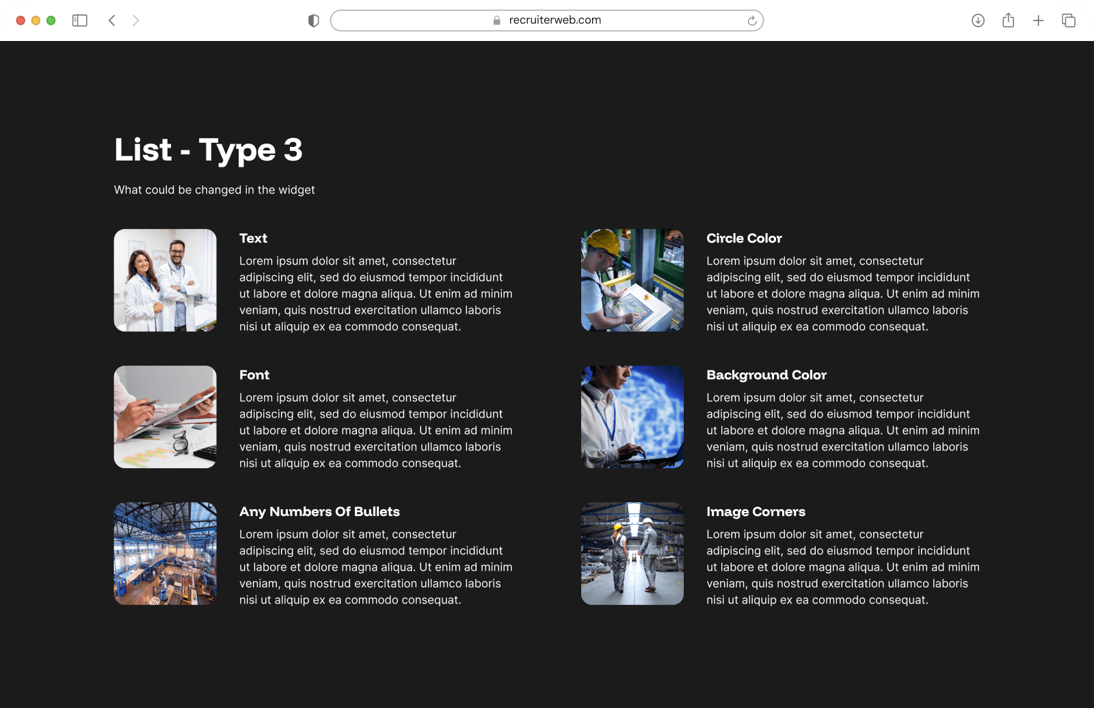Go back to the previous page

pyautogui.click(x=112, y=21)
